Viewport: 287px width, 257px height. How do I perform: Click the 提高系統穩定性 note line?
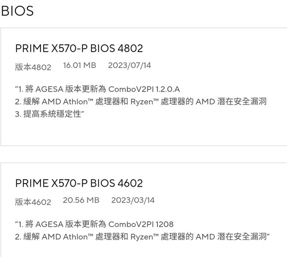click(x=50, y=114)
